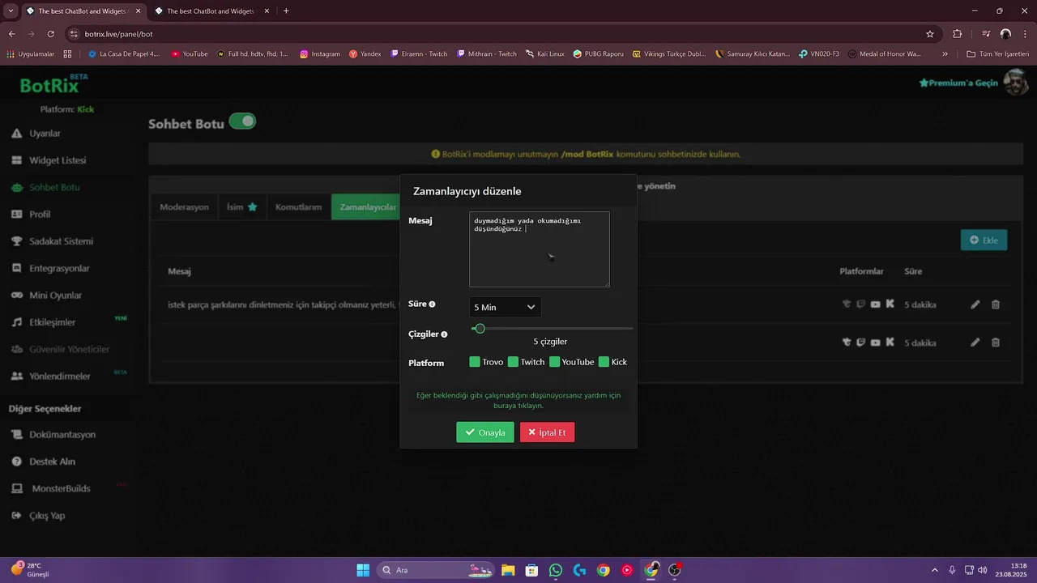Open Etkileşimler music note item
1037x583 pixels.
tap(44, 322)
